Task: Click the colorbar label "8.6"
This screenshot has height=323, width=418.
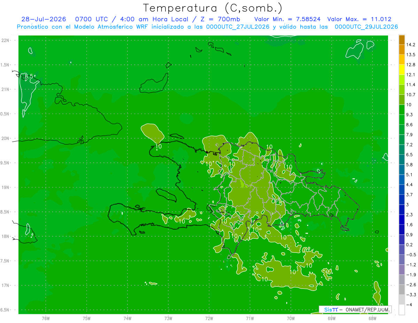Action: [x=409, y=125]
